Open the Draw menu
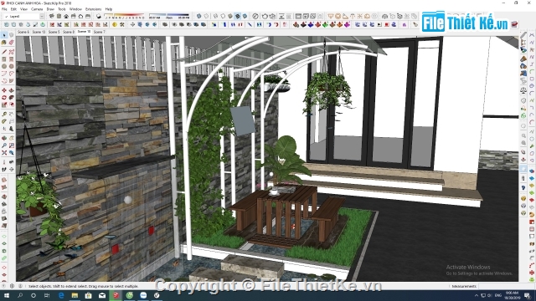 [x=50, y=9]
